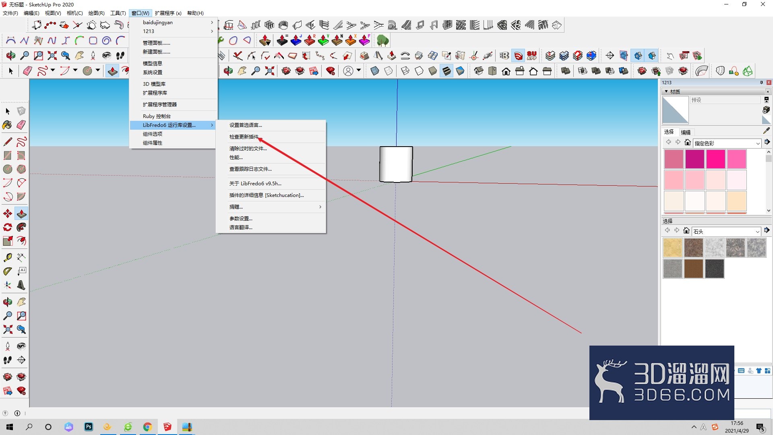The width and height of the screenshot is (773, 435).
Task: Toggle Shaded With Textures style button
Action: [446, 71]
